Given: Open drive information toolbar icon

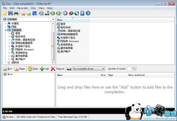Looking at the screenshot, I should [x=47, y=13].
